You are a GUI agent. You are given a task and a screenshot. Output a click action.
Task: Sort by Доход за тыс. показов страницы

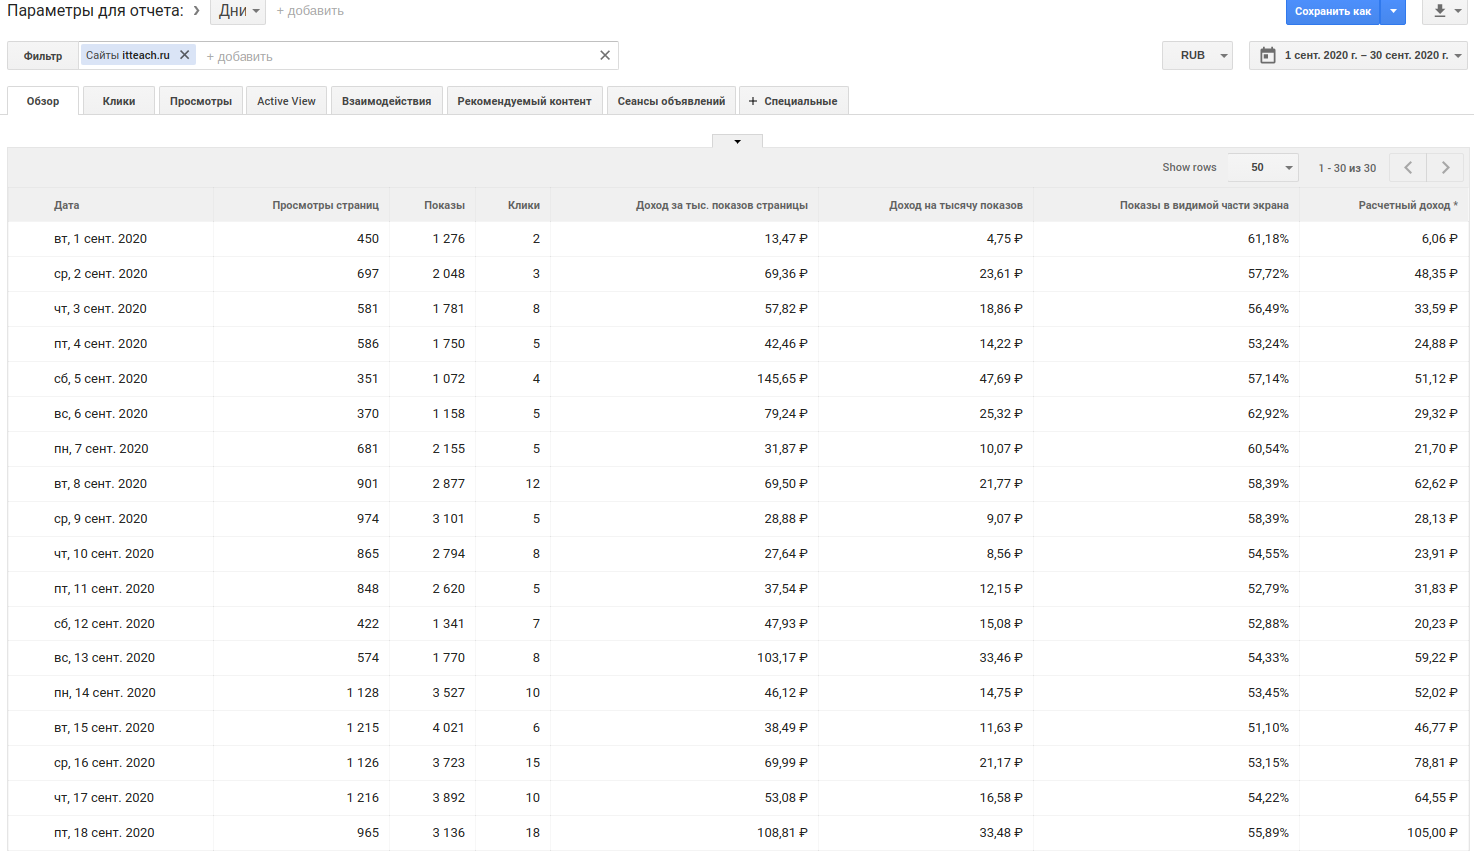click(722, 205)
